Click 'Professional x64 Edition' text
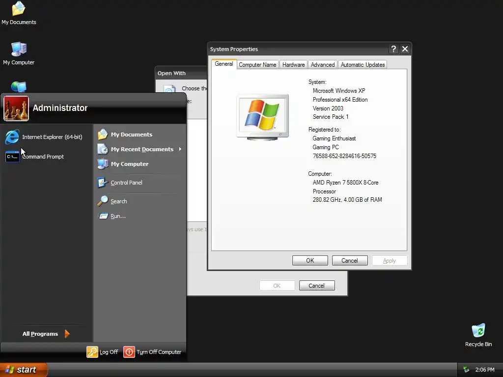The width and height of the screenshot is (503, 377). (340, 99)
